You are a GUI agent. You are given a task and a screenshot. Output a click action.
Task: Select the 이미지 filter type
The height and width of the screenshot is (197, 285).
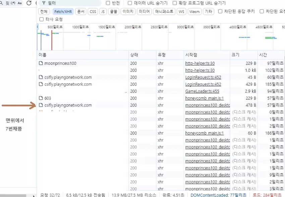[128, 12]
